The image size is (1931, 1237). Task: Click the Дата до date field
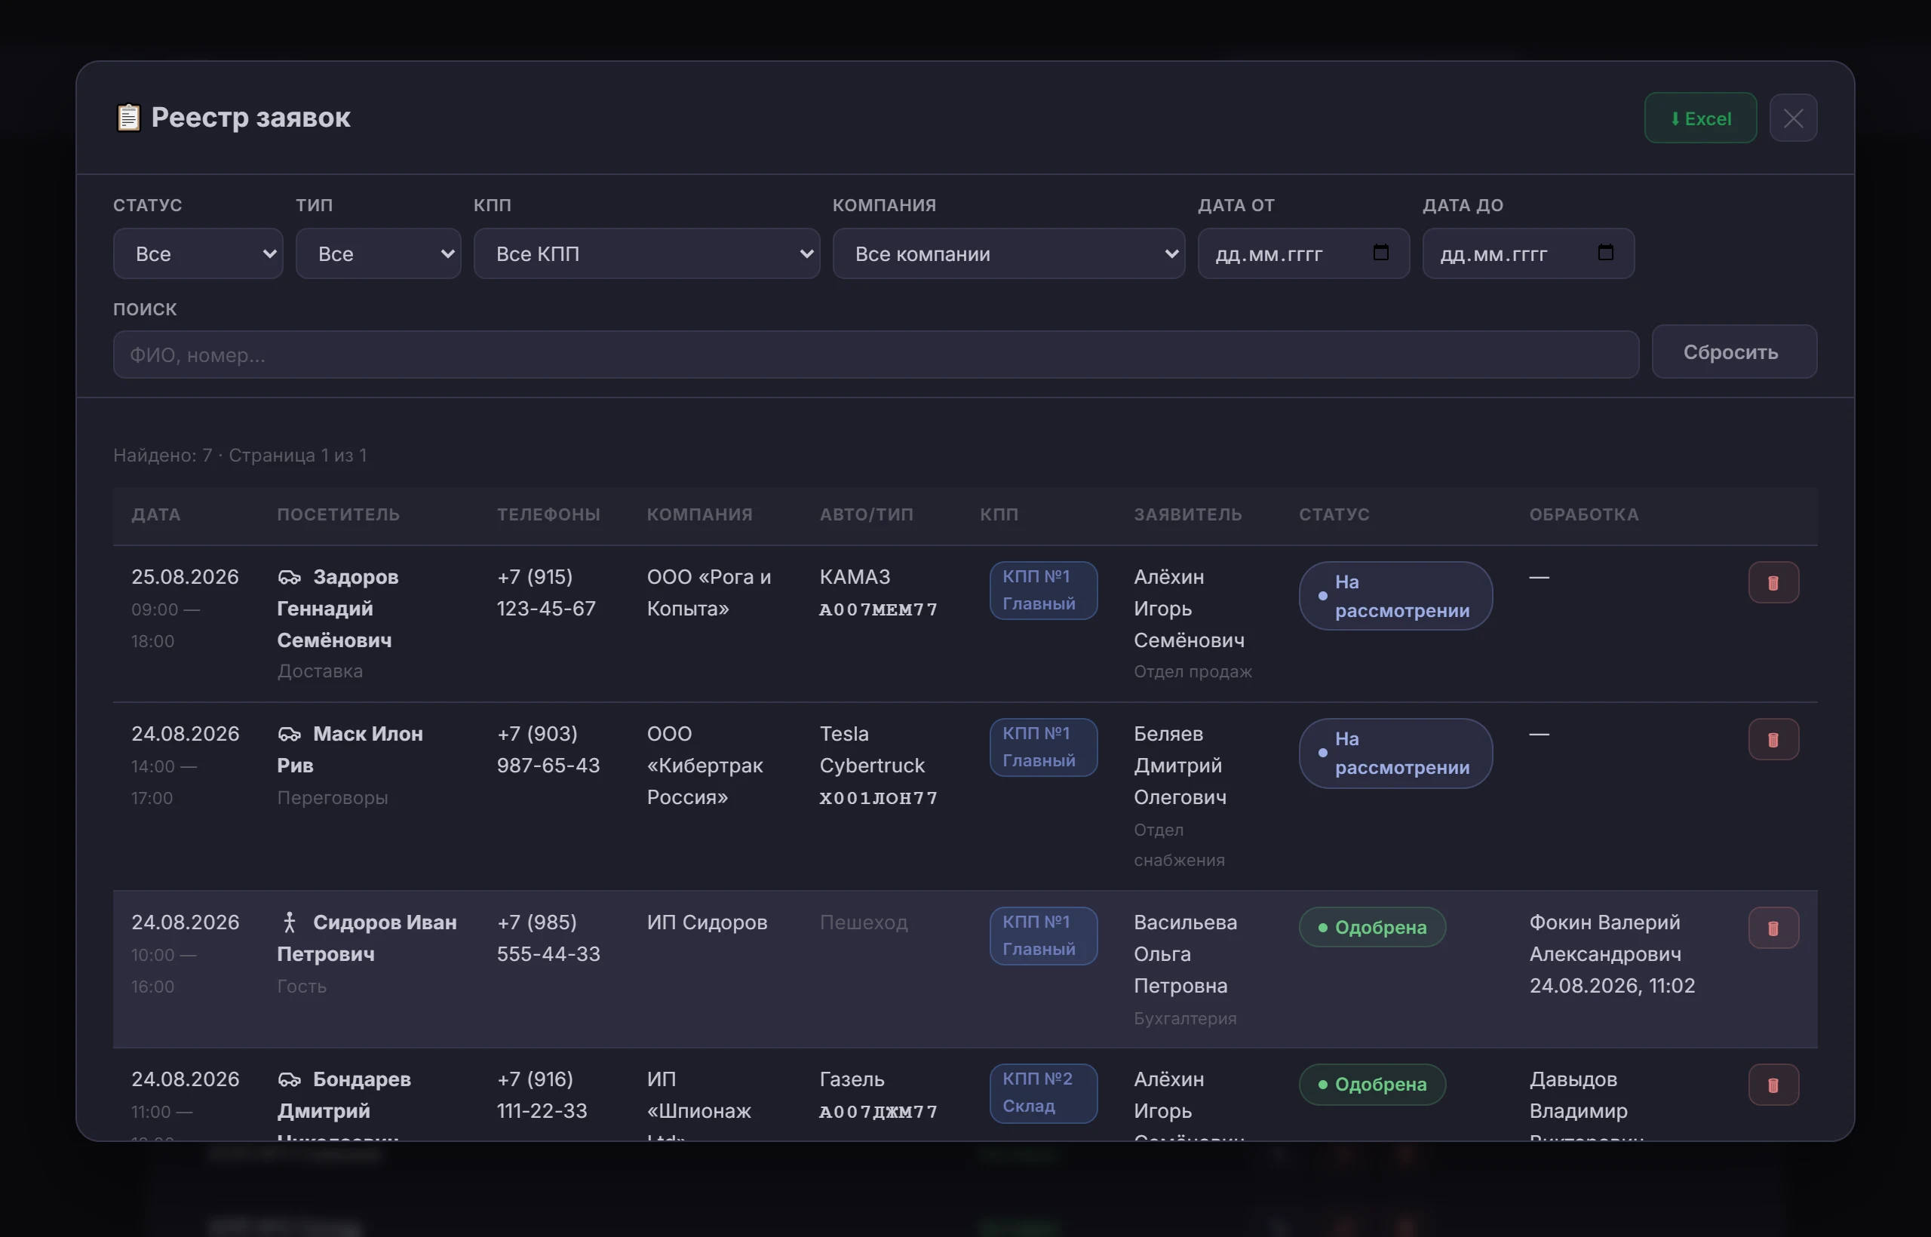1527,253
